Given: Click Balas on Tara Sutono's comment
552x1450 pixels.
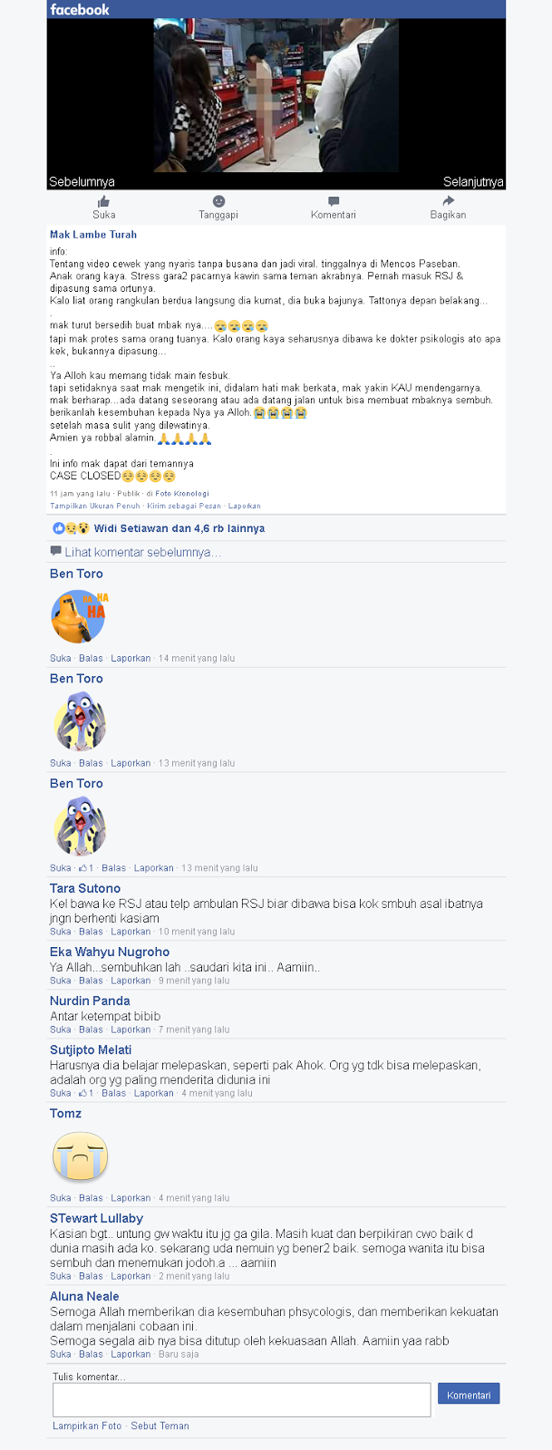Looking at the screenshot, I should (91, 932).
